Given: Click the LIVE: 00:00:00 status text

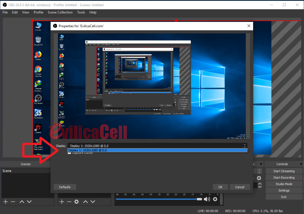Looking at the screenshot, I should (x=208, y=211).
